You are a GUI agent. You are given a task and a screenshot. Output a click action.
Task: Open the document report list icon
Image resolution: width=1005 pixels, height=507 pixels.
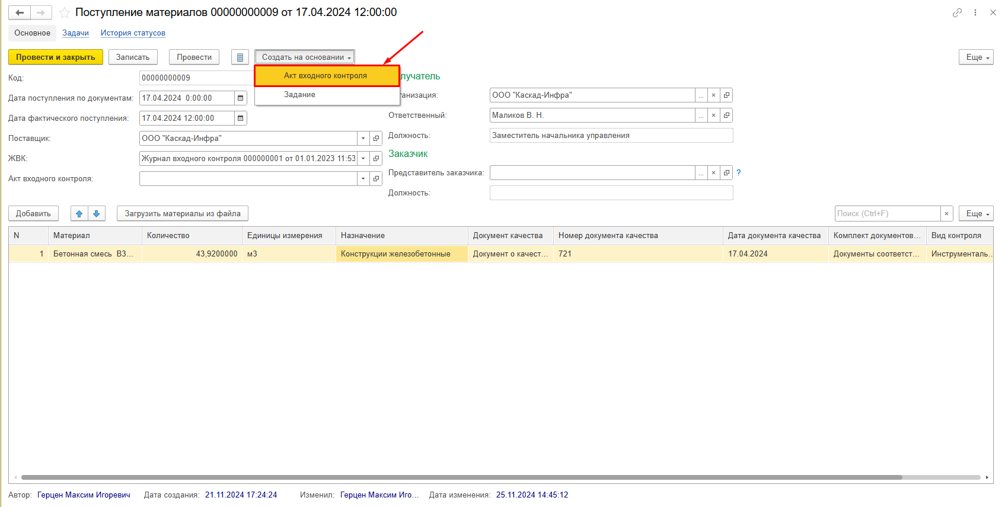240,57
